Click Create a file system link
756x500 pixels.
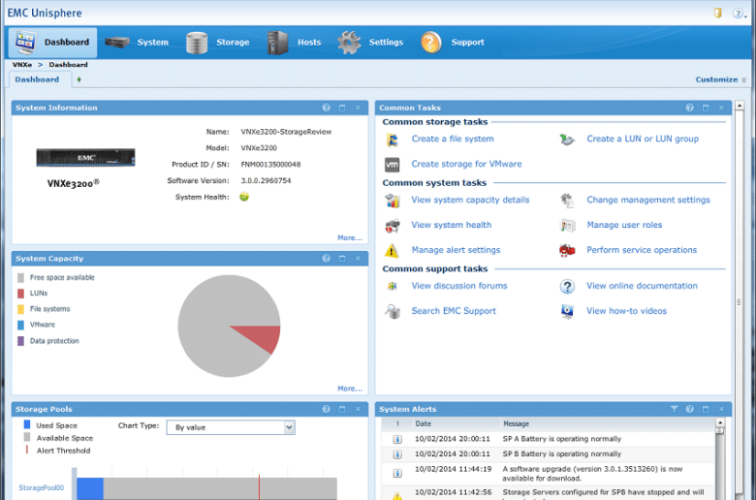click(x=453, y=139)
